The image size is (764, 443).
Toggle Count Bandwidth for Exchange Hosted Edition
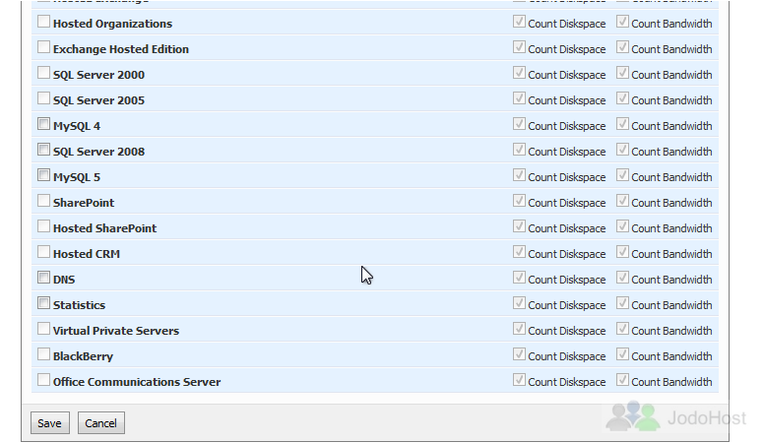pos(622,47)
